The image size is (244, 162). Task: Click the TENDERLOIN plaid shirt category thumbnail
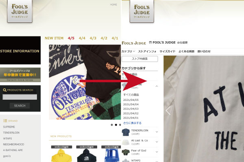pos(126,132)
